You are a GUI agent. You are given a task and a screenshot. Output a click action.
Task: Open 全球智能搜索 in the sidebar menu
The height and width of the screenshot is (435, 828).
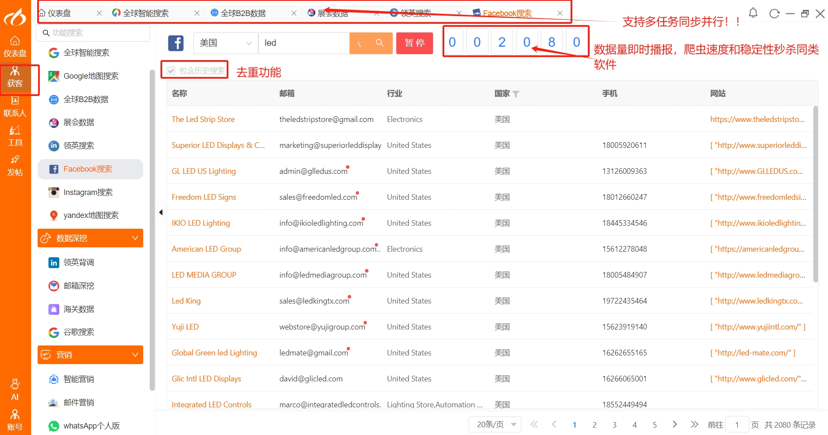point(86,53)
